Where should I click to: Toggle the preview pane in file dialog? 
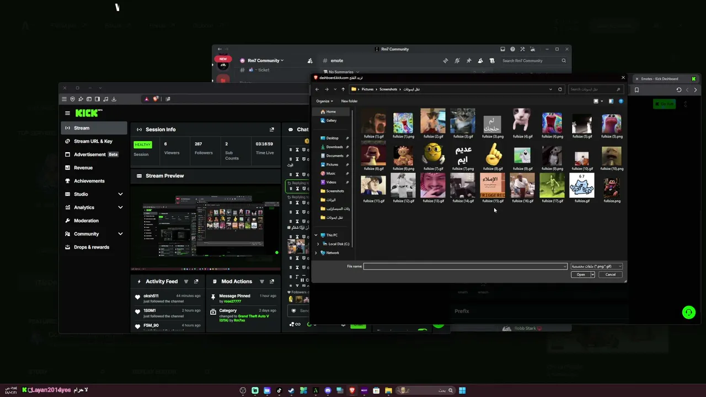pos(611,101)
